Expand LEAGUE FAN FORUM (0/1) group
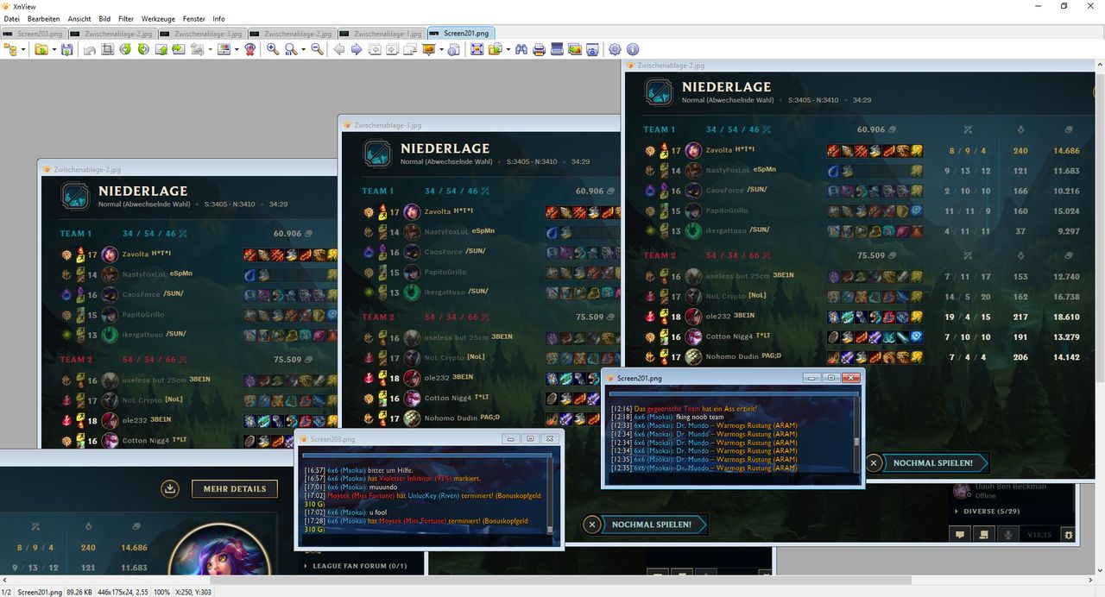The width and height of the screenshot is (1105, 597). tap(354, 566)
